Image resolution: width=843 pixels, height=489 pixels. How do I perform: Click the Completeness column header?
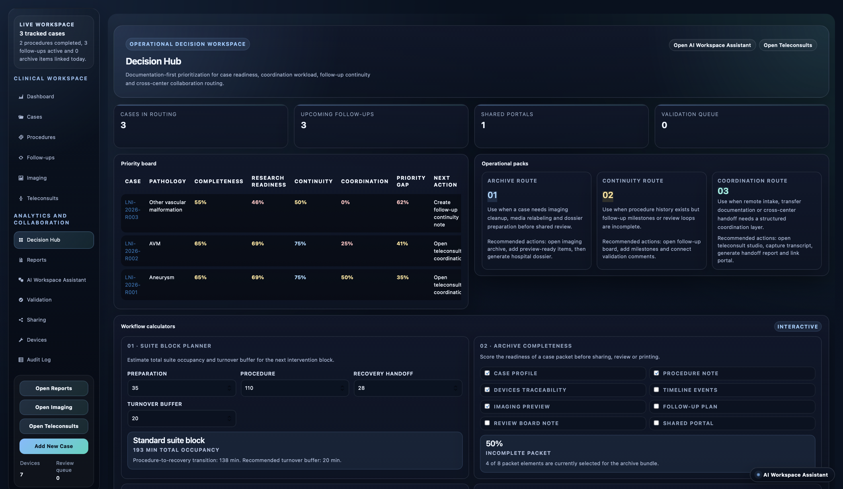click(x=219, y=181)
